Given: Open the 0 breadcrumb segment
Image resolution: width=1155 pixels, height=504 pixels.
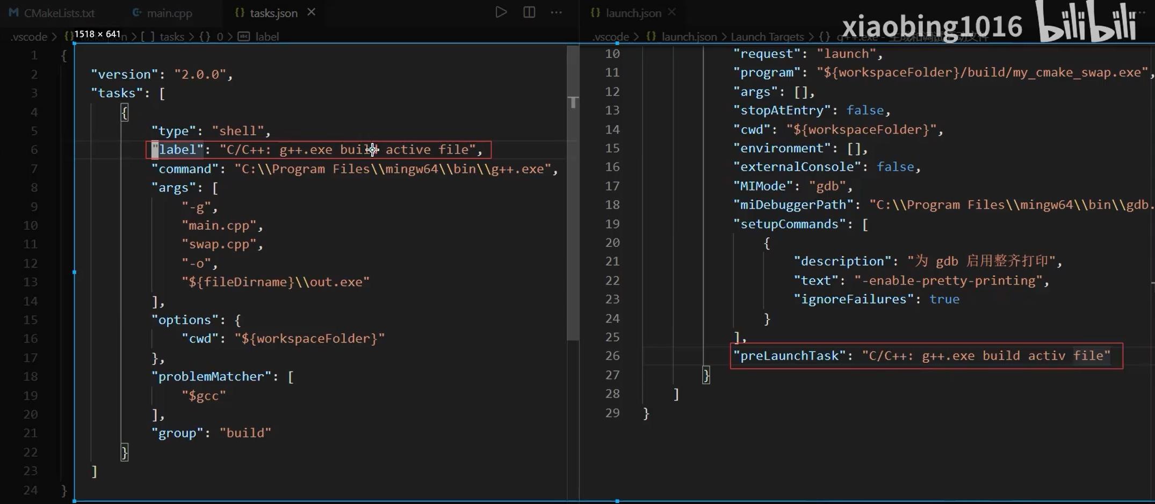Looking at the screenshot, I should (x=220, y=36).
